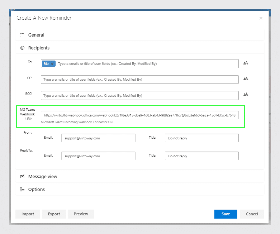Viewport: 280px width, 234px height.
Task: Cancel reminder creation
Action: pos(252,214)
